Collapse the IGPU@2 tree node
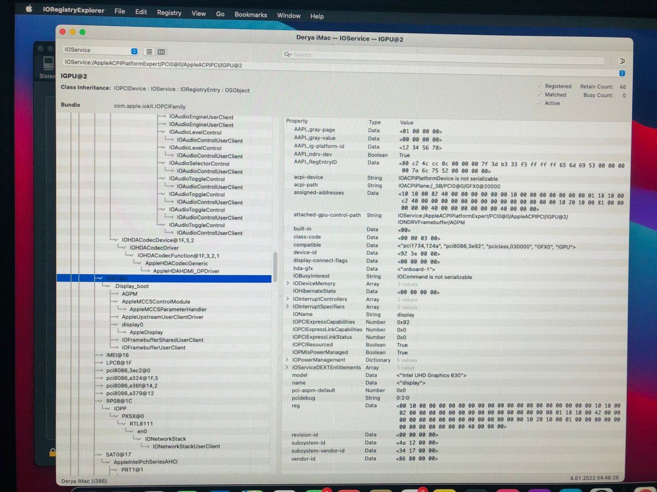 (x=99, y=278)
